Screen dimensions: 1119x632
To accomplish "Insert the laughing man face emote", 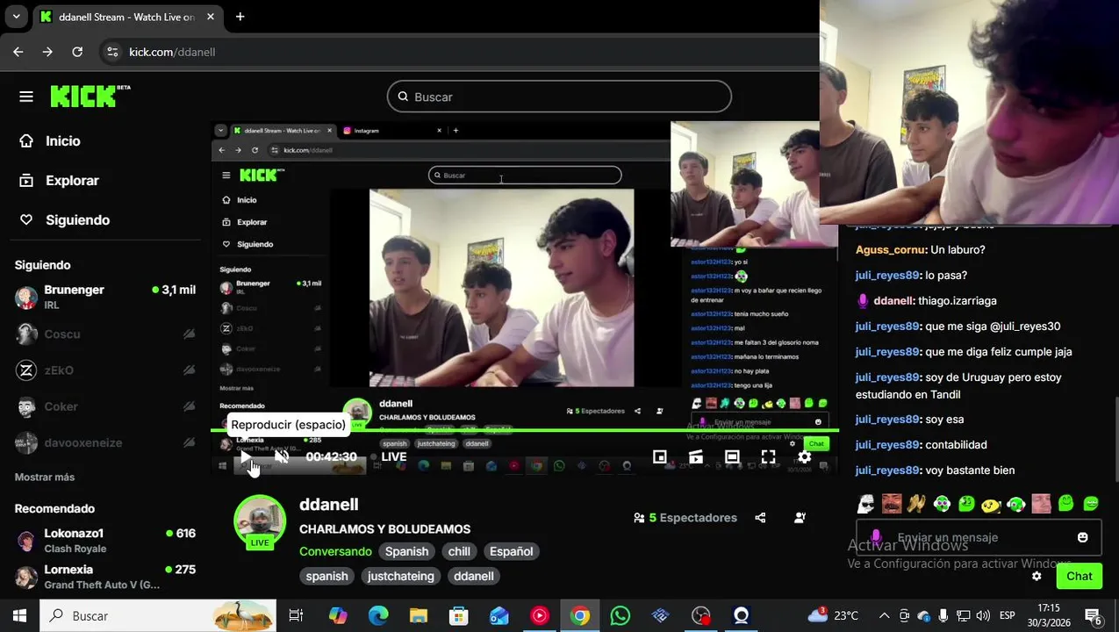I will (x=891, y=504).
